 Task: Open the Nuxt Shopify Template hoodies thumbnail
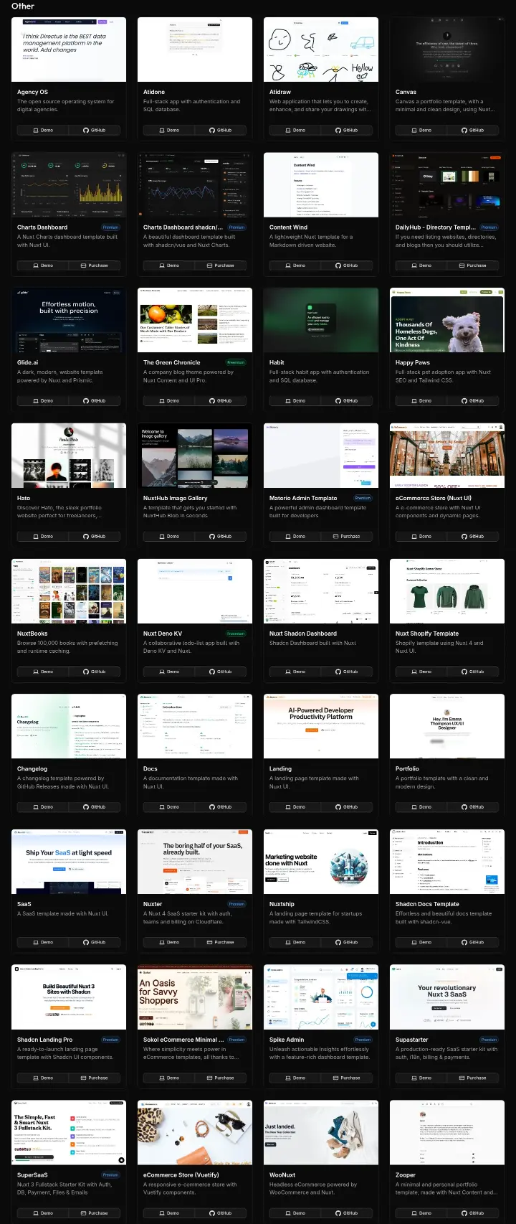point(447,590)
